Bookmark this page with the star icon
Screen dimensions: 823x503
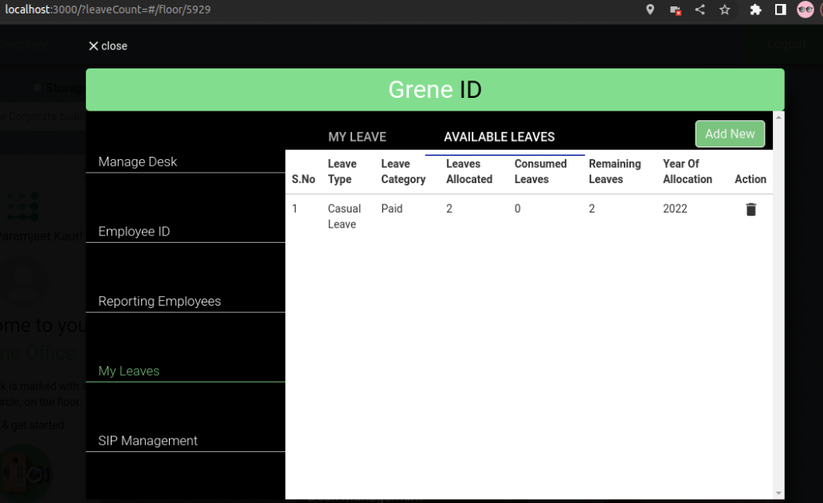pos(725,10)
